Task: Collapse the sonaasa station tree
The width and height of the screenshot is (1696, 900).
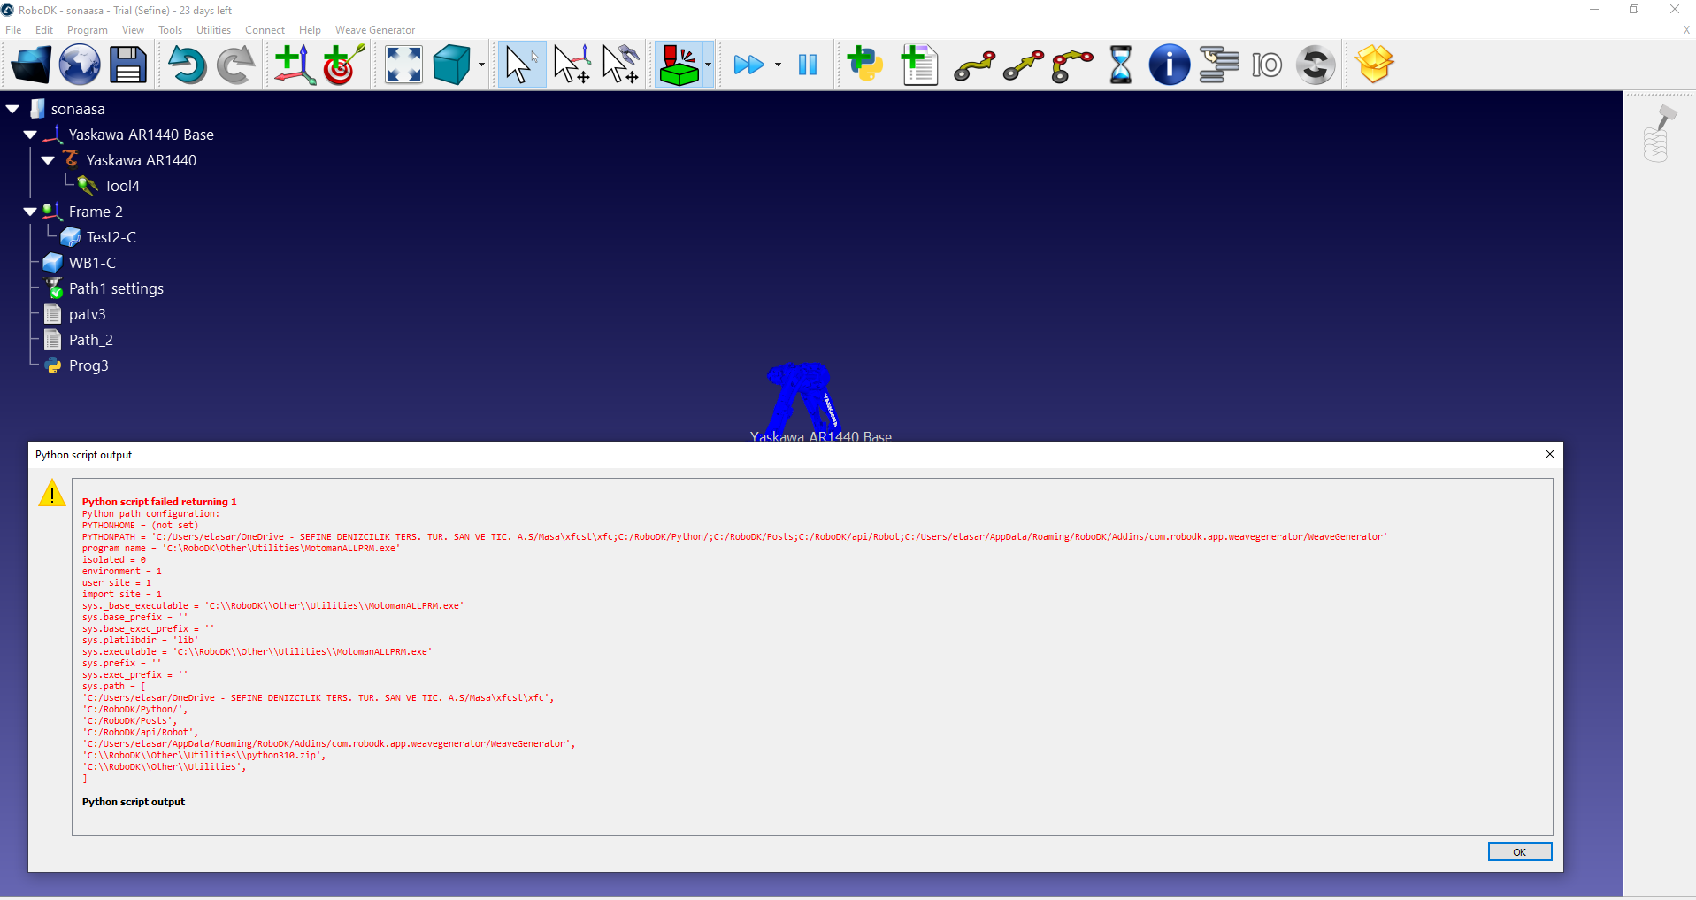Action: [x=13, y=109]
